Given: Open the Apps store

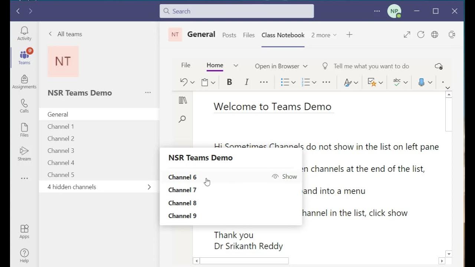Looking at the screenshot, I should tap(24, 231).
